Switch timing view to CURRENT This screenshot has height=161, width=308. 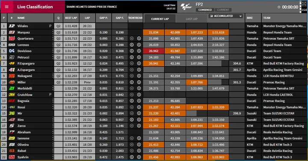coord(223,10)
